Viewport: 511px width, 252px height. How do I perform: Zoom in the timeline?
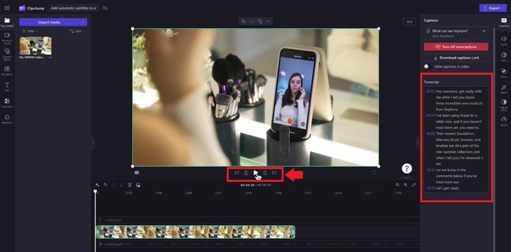click(406, 185)
